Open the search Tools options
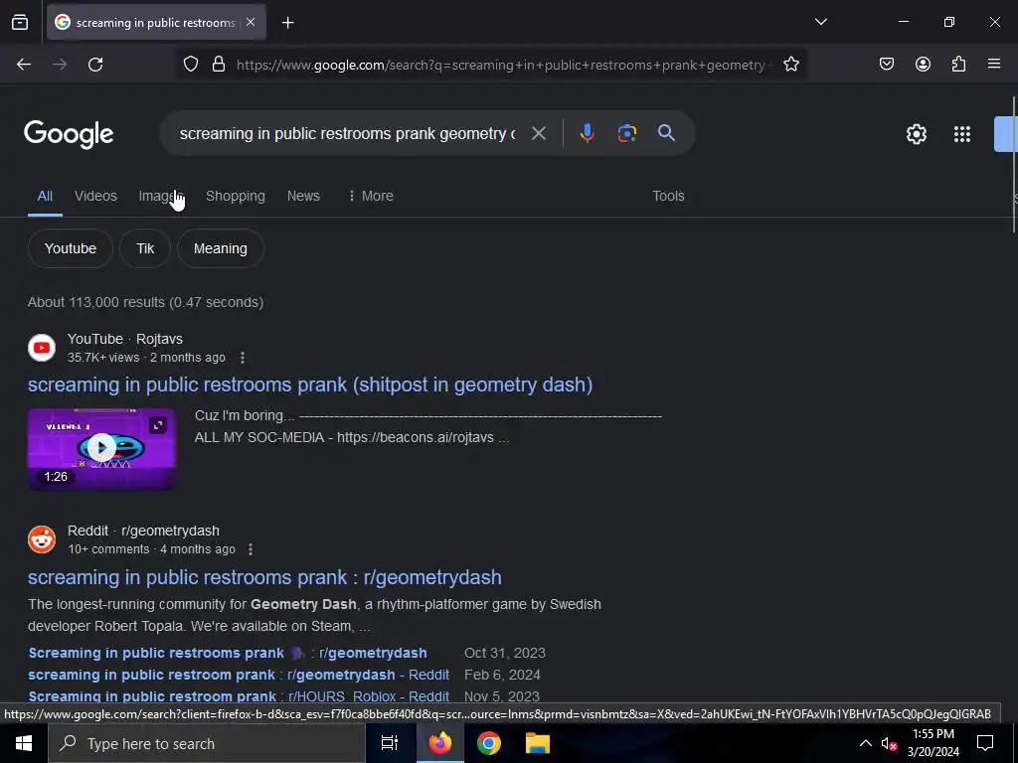 [x=668, y=196]
